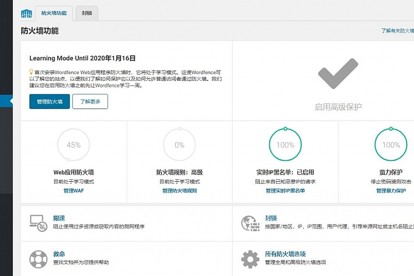Open the 管理暴力保护 link
The width and height of the screenshot is (414, 276).
tap(391, 191)
